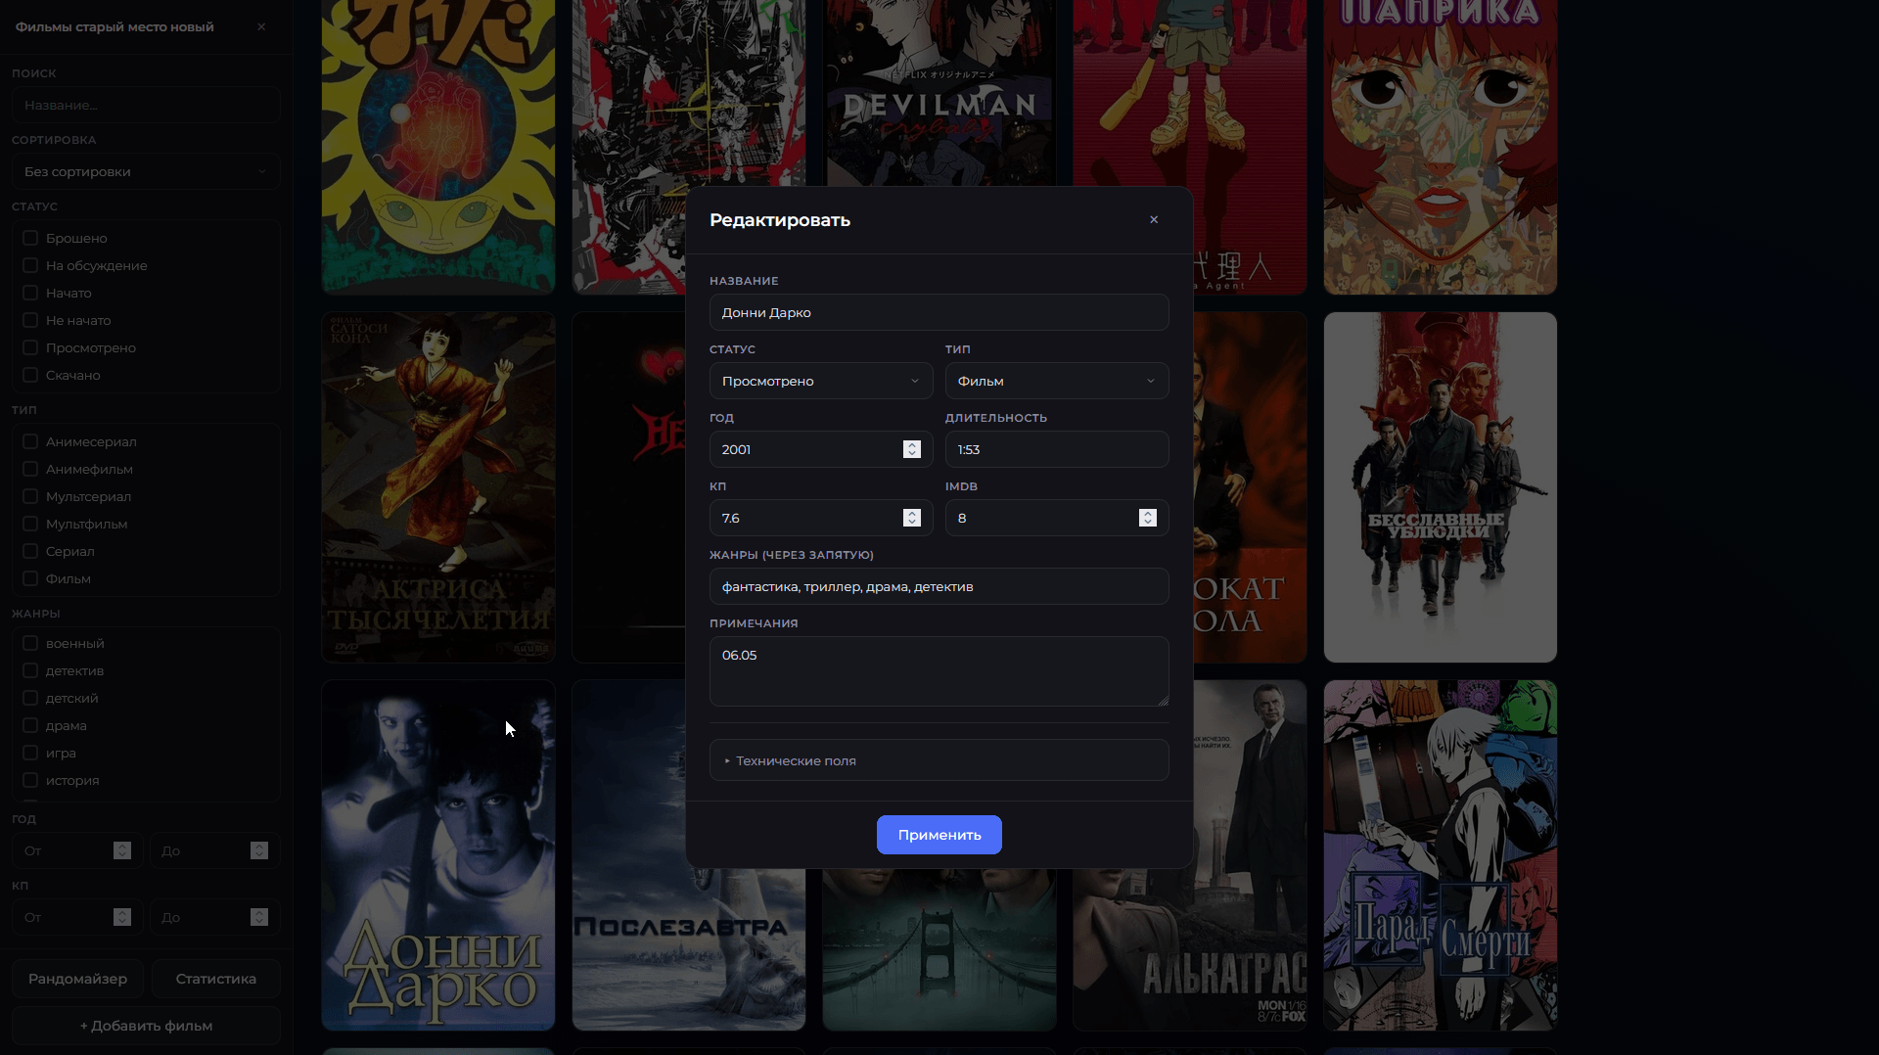Click the Жанры field in the dialog

point(939,586)
